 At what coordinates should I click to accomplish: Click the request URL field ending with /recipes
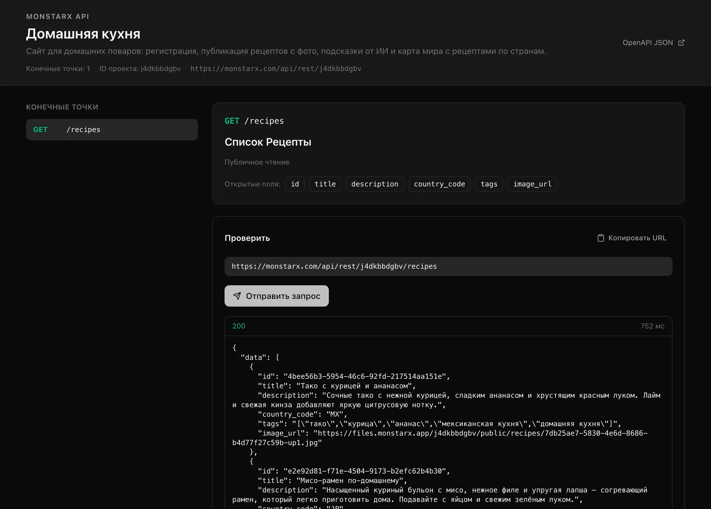tap(448, 267)
